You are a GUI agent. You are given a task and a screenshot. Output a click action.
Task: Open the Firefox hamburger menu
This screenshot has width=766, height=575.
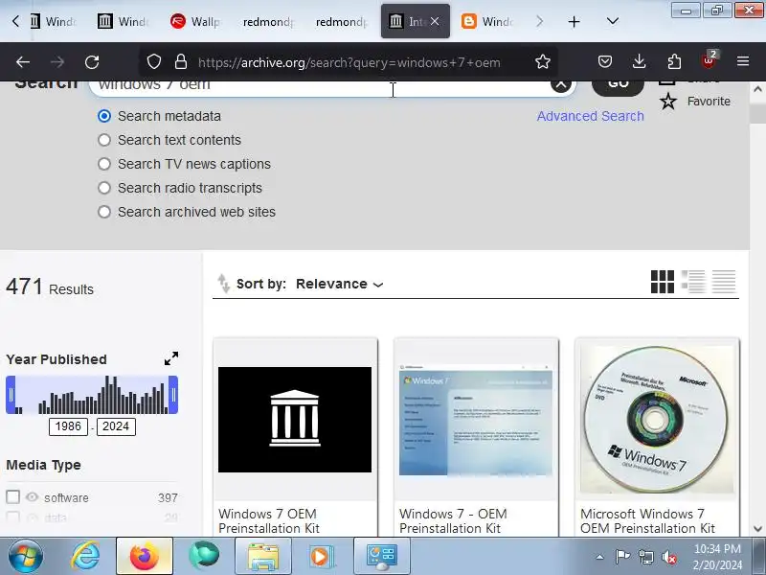(x=743, y=61)
